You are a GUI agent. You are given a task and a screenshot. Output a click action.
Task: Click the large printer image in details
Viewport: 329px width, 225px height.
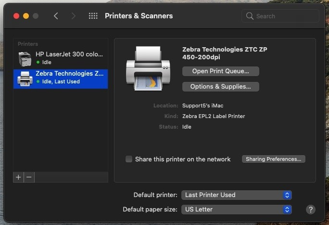pyautogui.click(x=148, y=68)
